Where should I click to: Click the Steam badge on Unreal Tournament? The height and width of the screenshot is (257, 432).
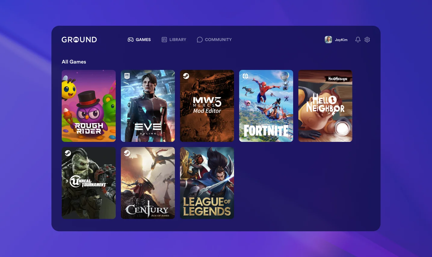[x=68, y=153]
